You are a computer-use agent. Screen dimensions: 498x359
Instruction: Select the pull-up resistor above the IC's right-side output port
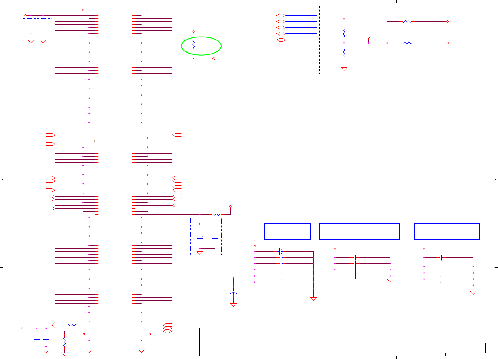[194, 45]
